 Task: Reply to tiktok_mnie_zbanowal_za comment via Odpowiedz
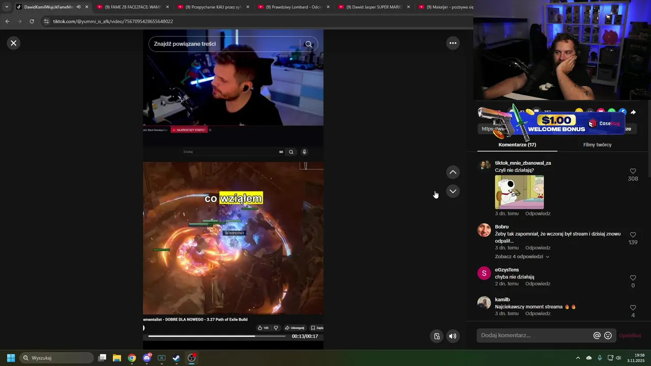click(x=538, y=213)
